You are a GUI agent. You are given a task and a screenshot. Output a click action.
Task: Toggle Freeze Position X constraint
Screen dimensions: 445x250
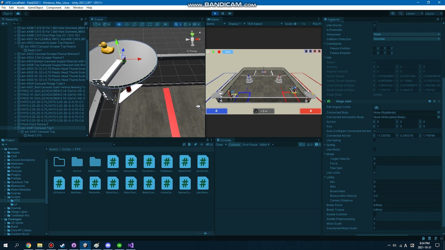pyautogui.click(x=375, y=48)
